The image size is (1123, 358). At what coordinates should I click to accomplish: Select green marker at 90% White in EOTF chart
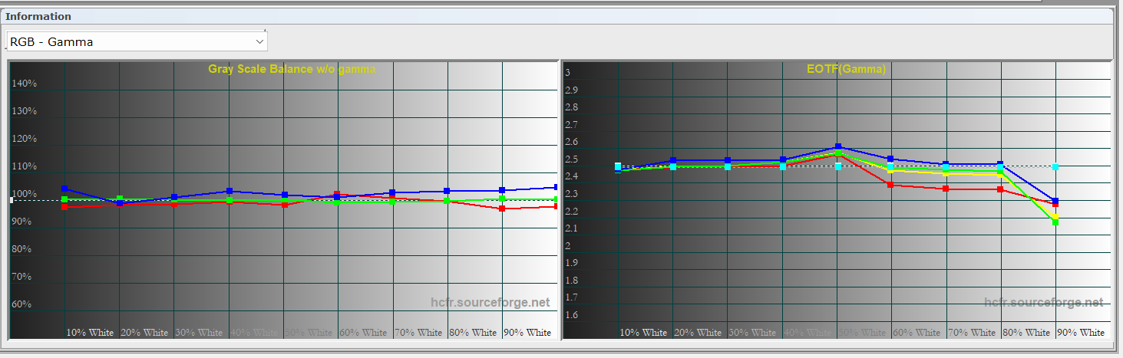point(1055,222)
